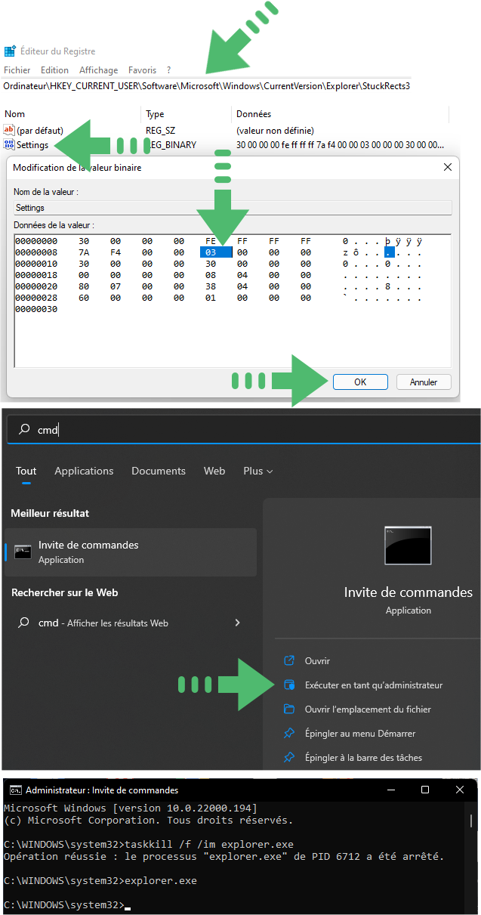The height and width of the screenshot is (915, 481).
Task: Open the Edition menu
Action: pos(55,70)
